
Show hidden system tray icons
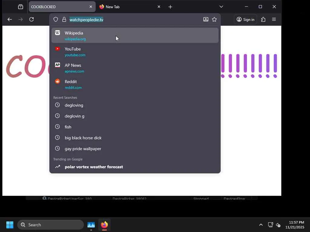(261, 225)
